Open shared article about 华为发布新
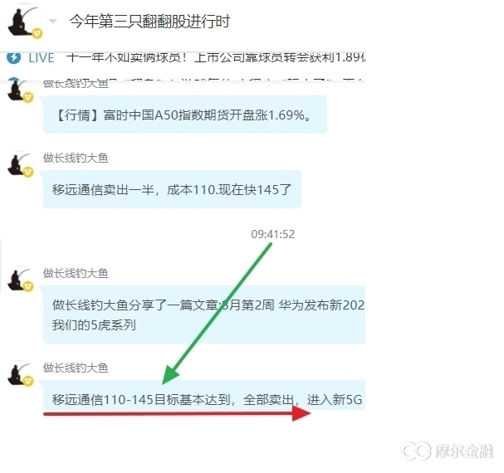This screenshot has width=504, height=473. pyautogui.click(x=204, y=315)
